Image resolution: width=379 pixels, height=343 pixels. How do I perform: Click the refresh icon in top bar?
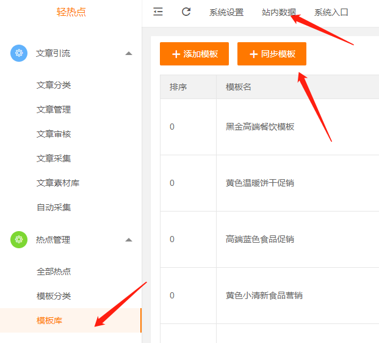186,12
